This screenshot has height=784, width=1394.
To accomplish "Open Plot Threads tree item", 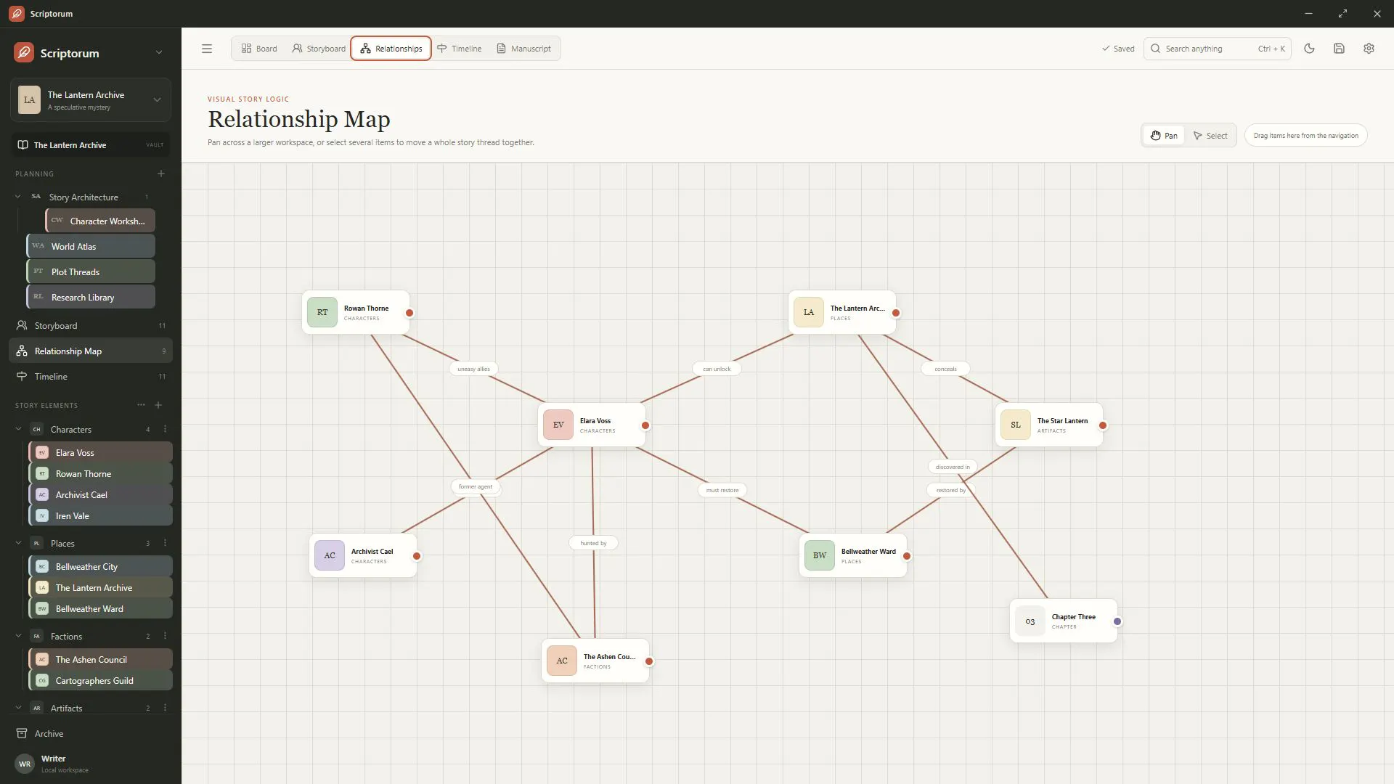I will [x=91, y=271].
